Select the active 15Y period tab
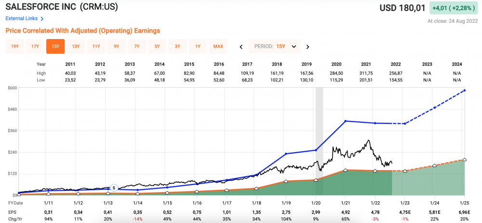The height and width of the screenshot is (223, 482). coord(55,46)
